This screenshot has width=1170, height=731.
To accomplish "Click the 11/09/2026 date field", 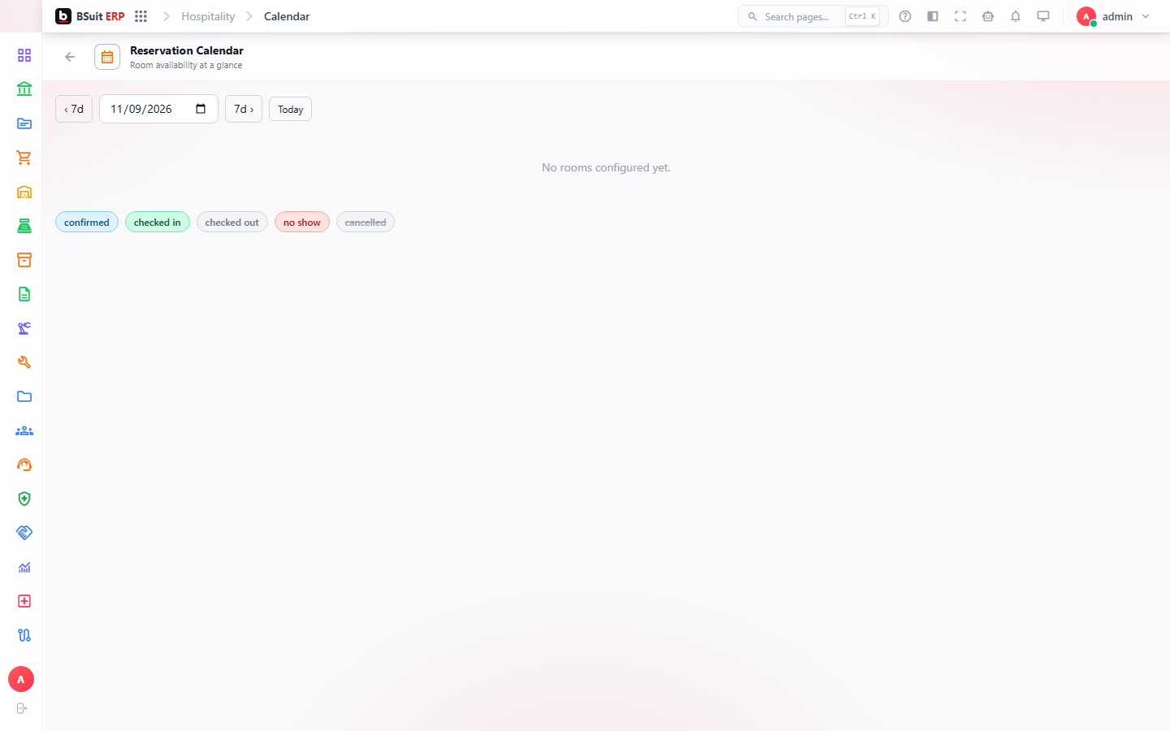I will (x=158, y=109).
